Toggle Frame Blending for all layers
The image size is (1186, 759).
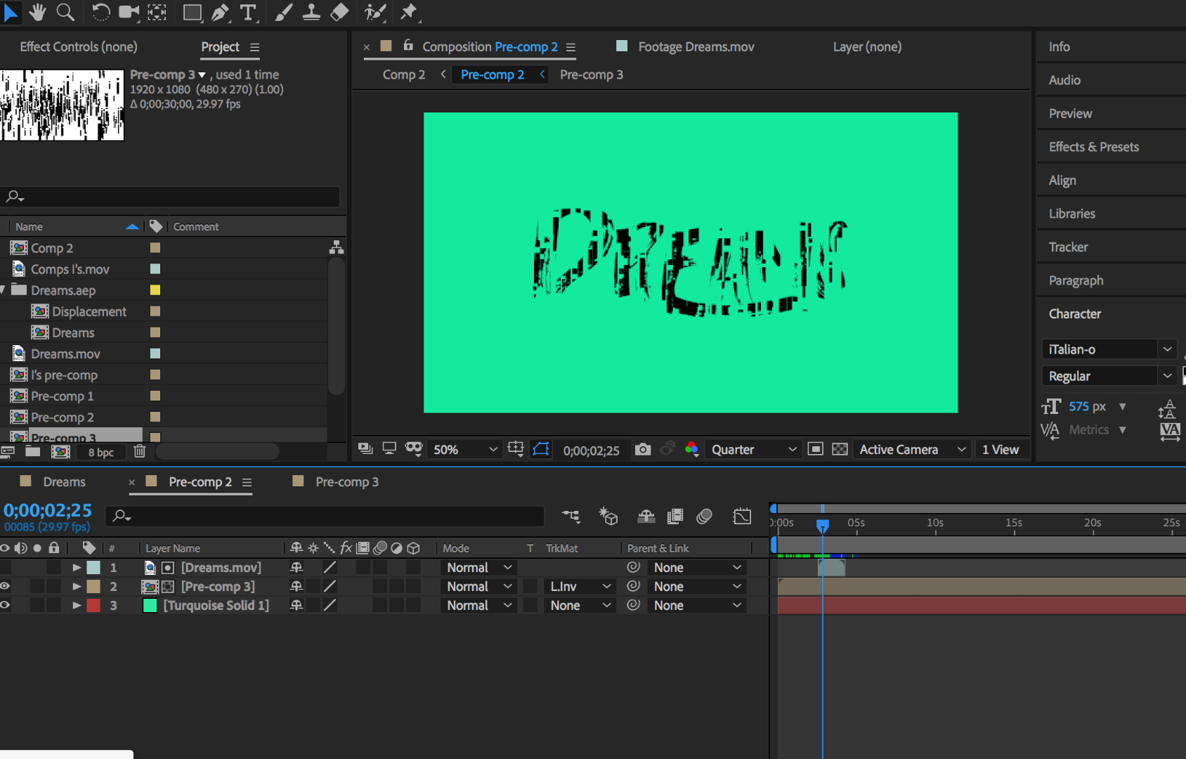675,517
